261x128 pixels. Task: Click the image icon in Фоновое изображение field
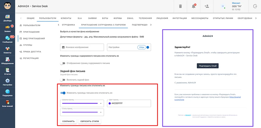click(x=63, y=47)
